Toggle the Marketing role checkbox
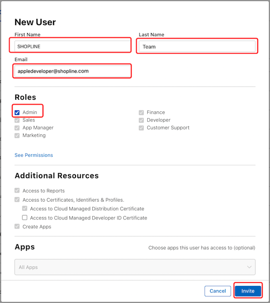This screenshot has height=303, width=270. click(17, 135)
